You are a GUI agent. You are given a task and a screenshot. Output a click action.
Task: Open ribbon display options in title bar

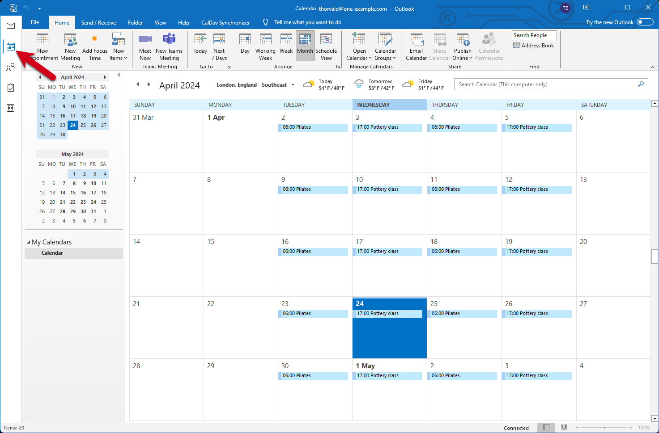tap(586, 8)
